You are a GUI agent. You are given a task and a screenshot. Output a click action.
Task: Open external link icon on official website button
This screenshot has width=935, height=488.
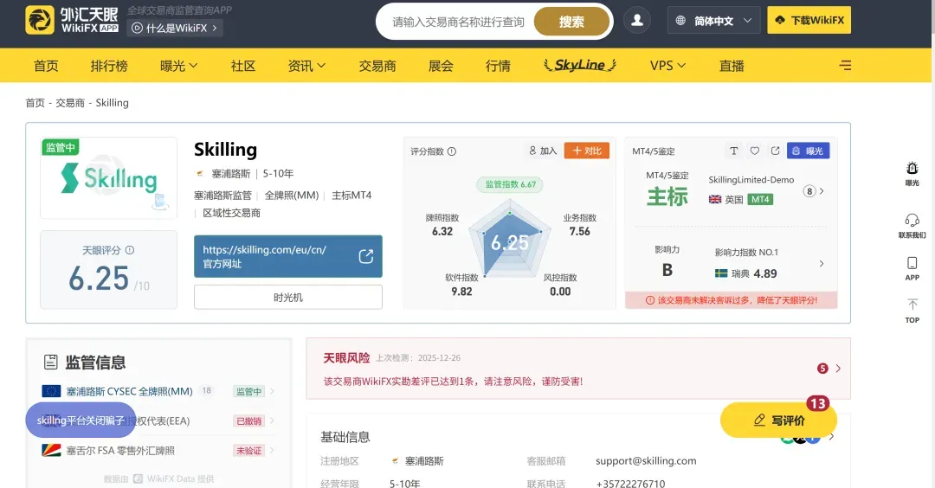tap(366, 256)
